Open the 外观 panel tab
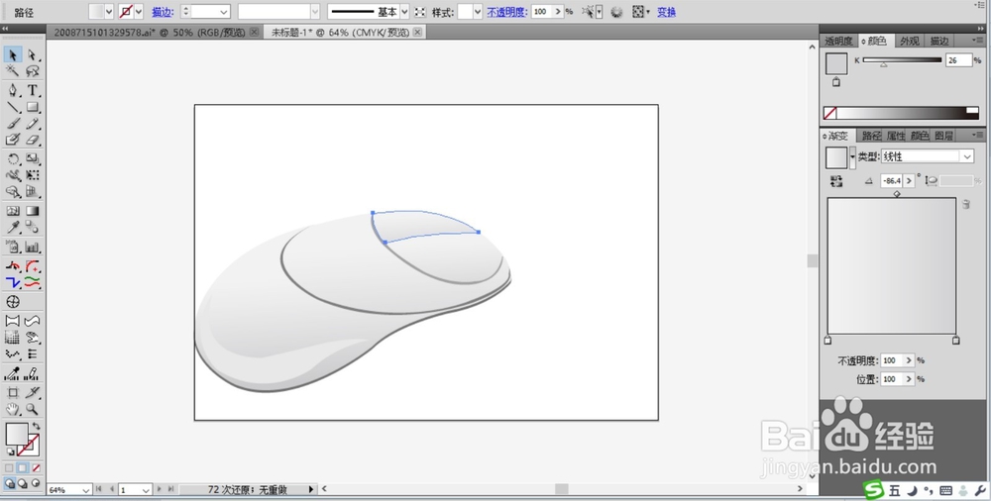The height and width of the screenshot is (501, 991). [x=910, y=41]
